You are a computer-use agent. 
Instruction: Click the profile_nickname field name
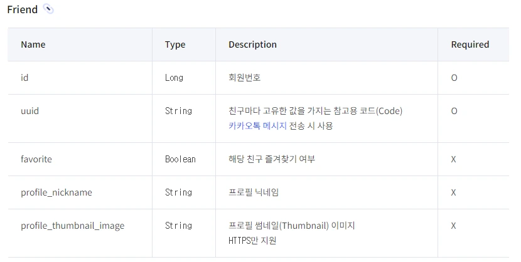point(56,192)
